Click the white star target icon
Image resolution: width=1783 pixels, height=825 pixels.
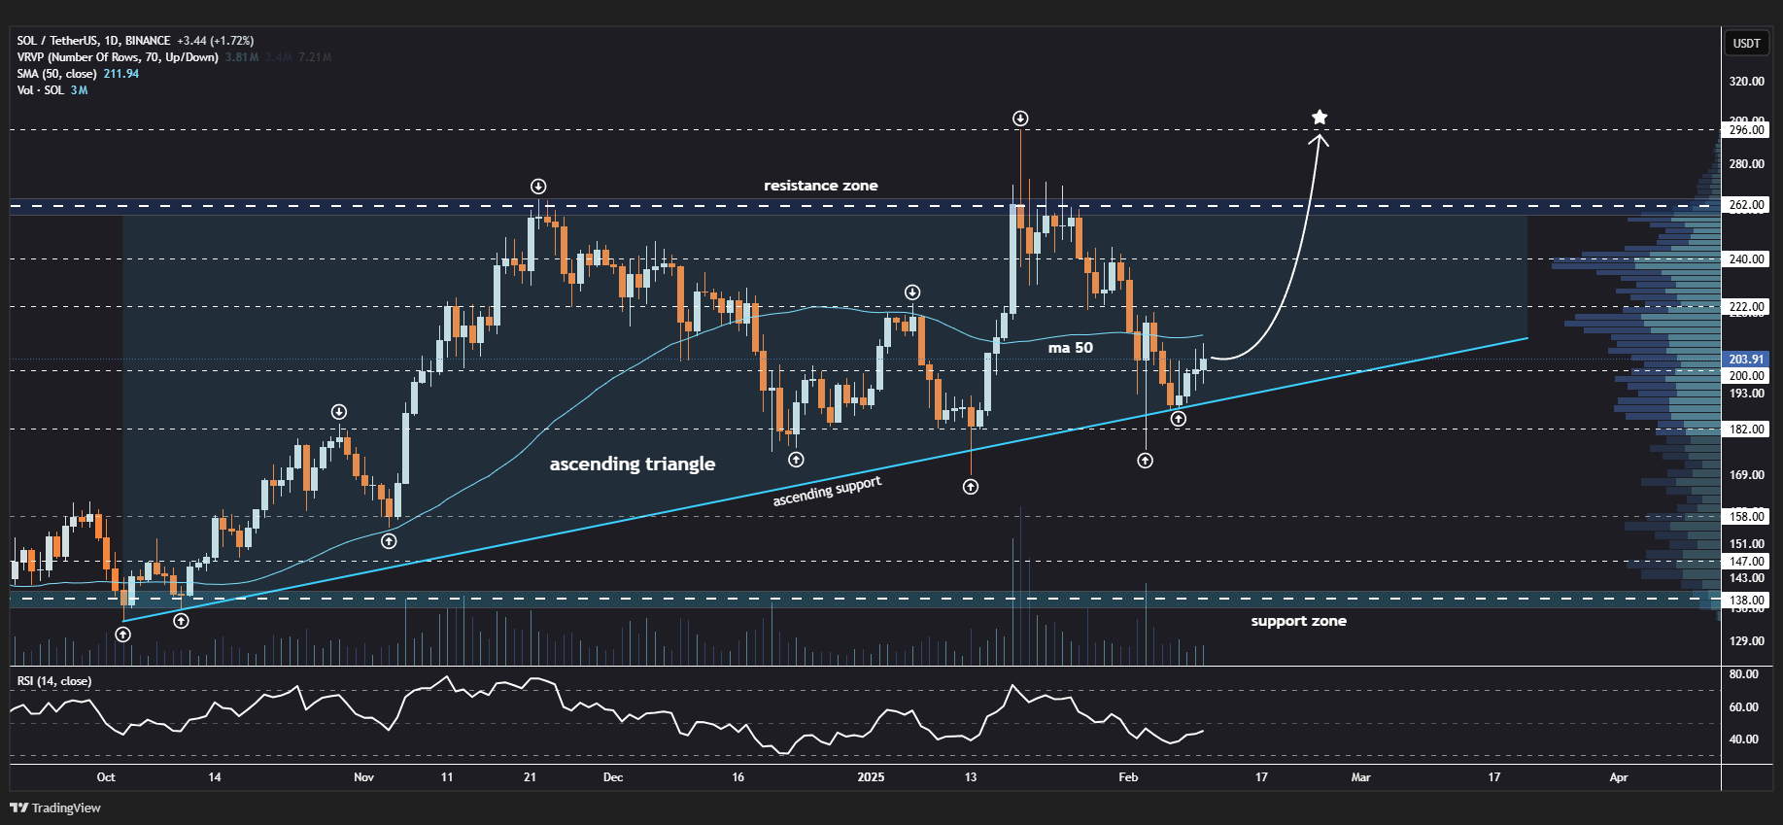(1320, 117)
